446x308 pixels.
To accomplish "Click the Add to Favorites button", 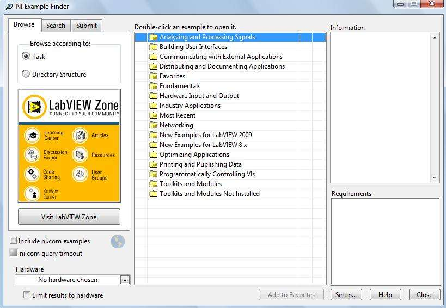I will click(291, 295).
